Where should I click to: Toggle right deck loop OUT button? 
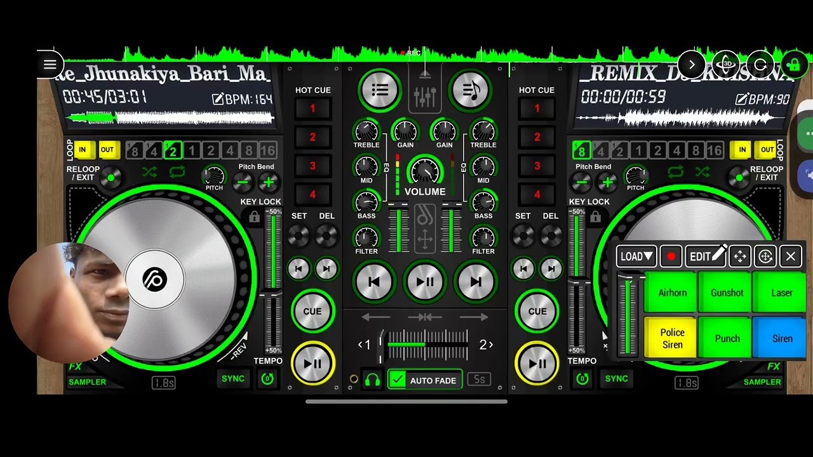[x=767, y=150]
